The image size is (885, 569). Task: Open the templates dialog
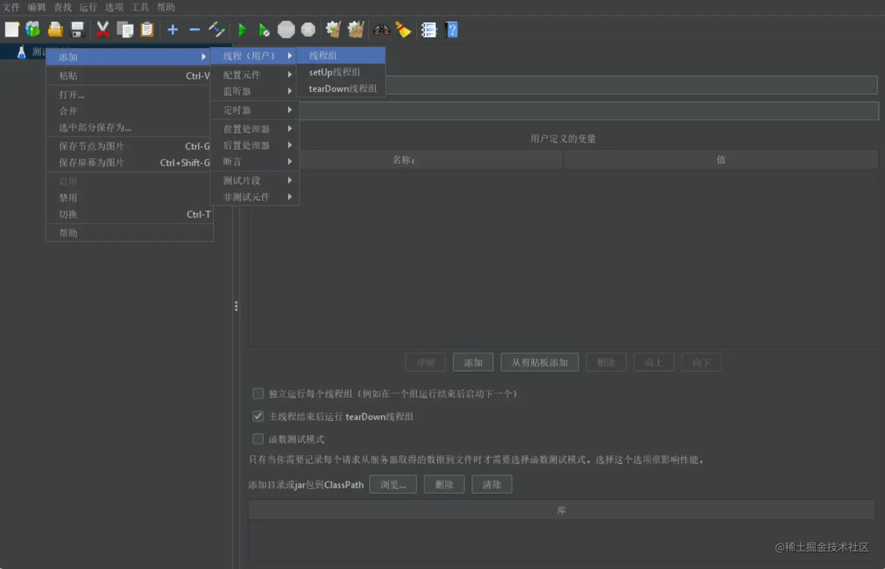32,29
